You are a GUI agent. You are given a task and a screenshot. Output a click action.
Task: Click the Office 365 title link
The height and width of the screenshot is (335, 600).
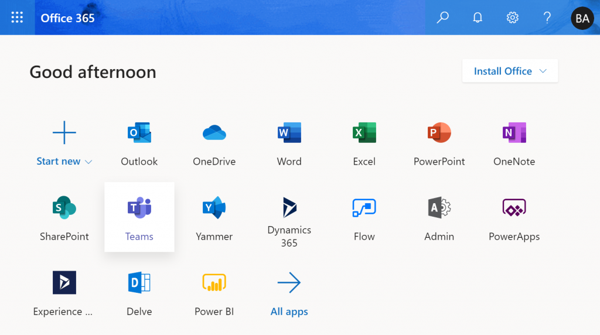pos(67,18)
